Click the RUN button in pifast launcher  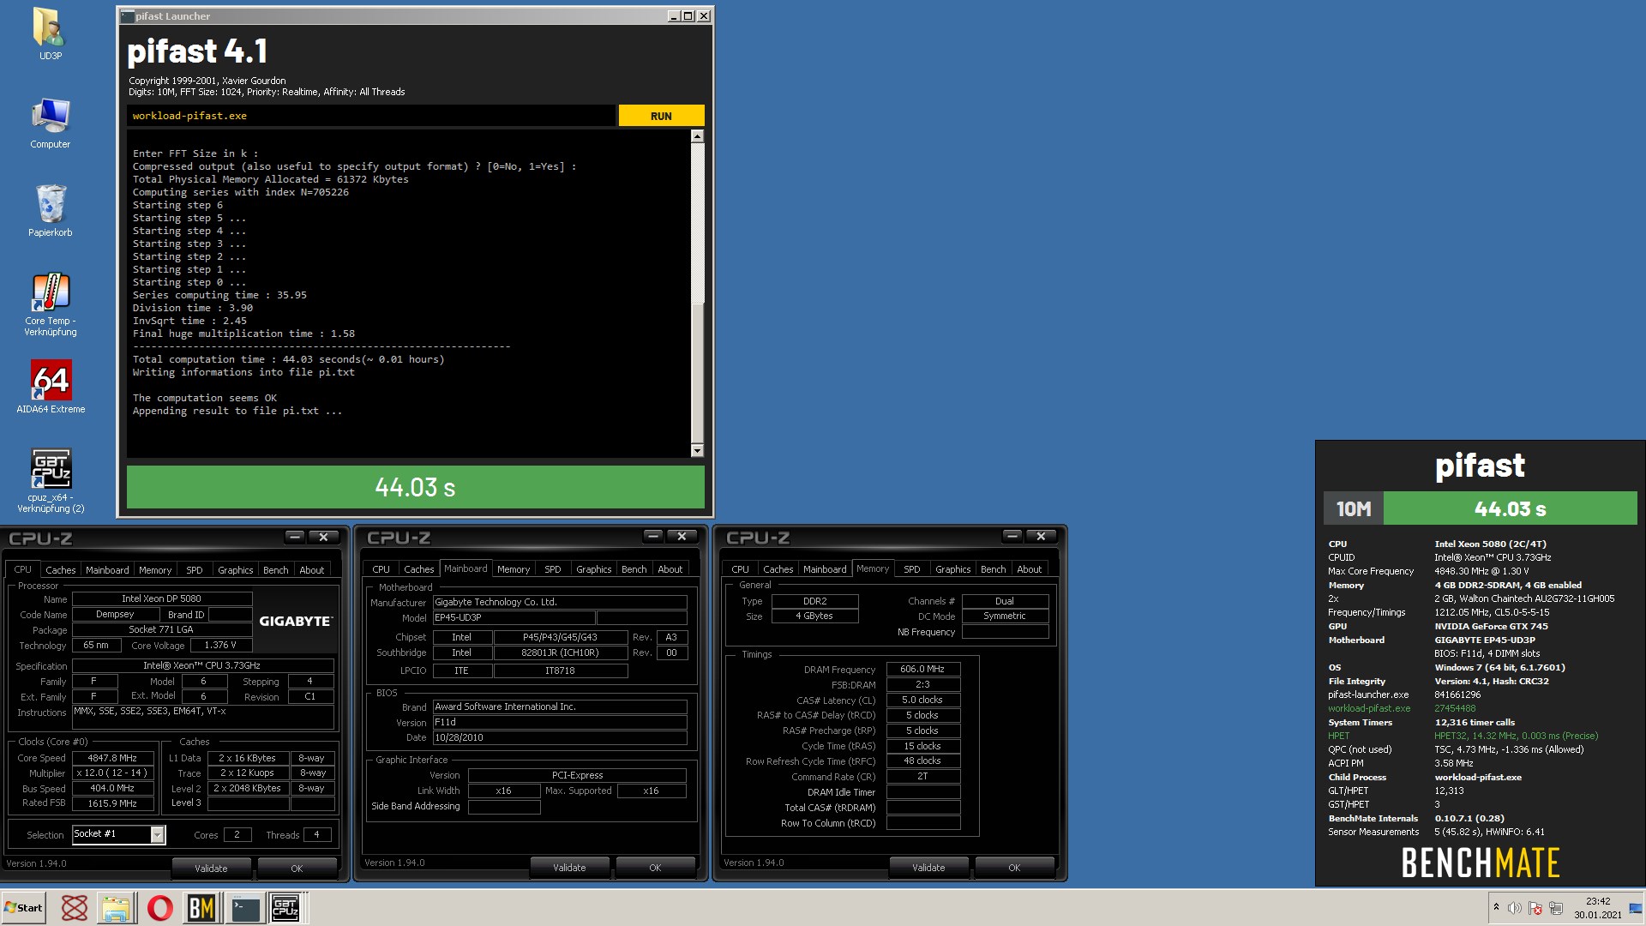(x=661, y=116)
